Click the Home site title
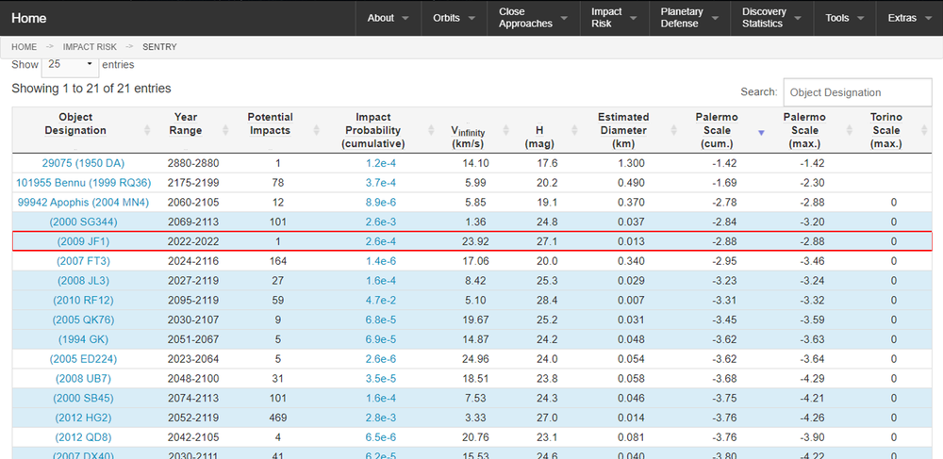This screenshot has width=943, height=459. pos(29,18)
